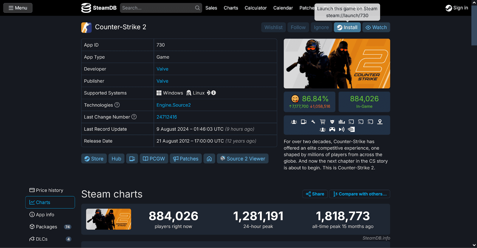Screen dimensions: 477x248
Task: Click the Patches button below the table
Action: point(186,159)
